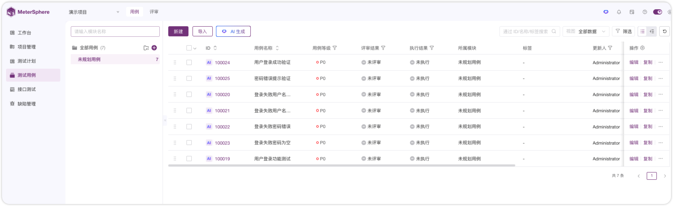Viewport: 673px width, 206px height.
Task: Check the box for case 100020
Action: tap(189, 95)
